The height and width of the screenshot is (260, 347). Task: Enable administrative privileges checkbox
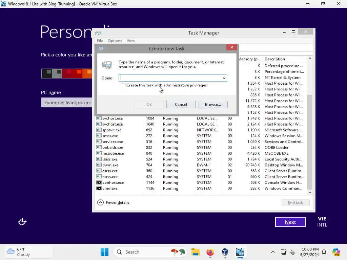[123, 85]
